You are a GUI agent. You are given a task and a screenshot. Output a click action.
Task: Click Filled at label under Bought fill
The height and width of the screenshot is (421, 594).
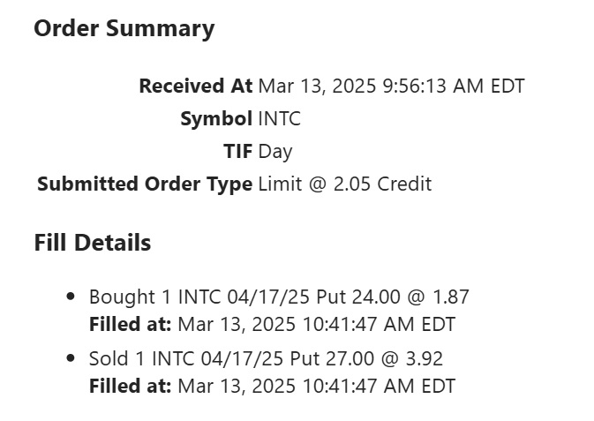pyautogui.click(x=131, y=325)
